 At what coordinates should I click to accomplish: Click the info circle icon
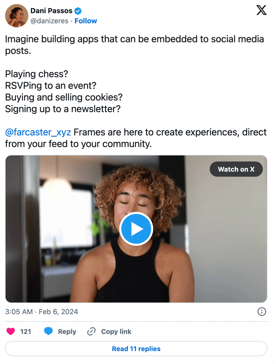(262, 312)
